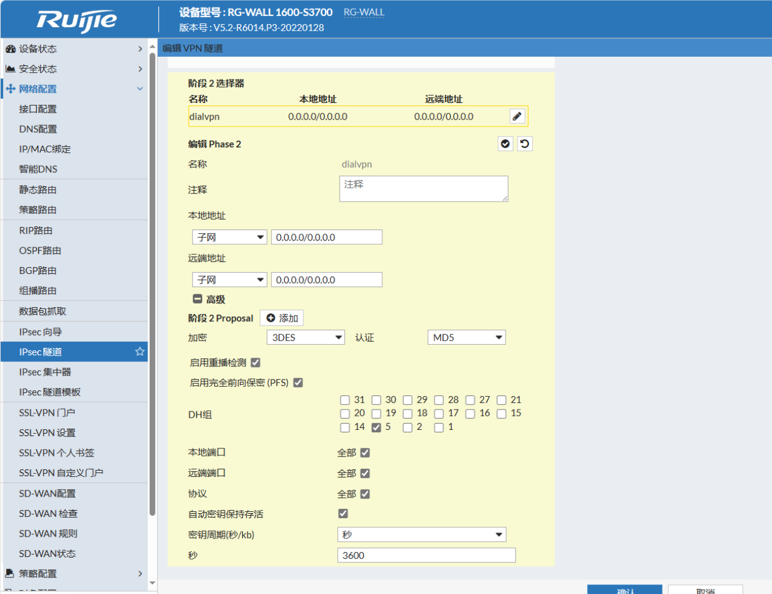Disable 启用重播检测 checkbox
The height and width of the screenshot is (594, 772).
pos(255,363)
